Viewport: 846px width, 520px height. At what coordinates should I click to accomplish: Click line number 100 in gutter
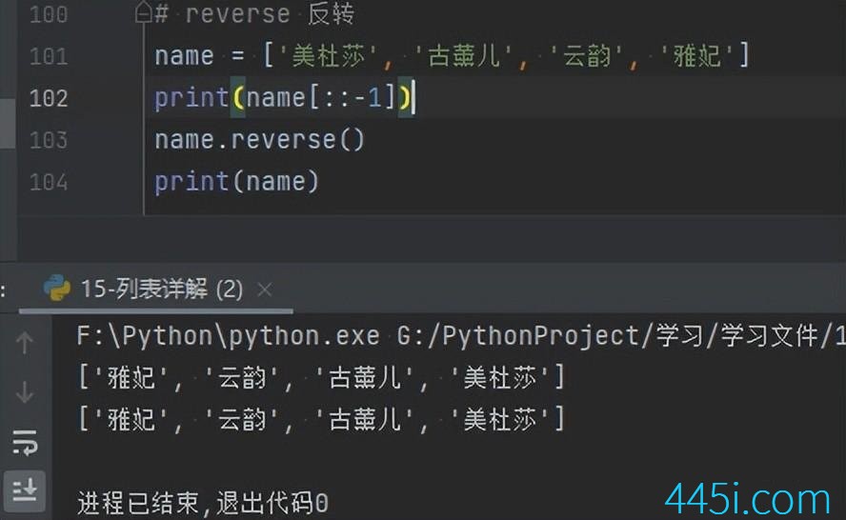[x=49, y=14]
